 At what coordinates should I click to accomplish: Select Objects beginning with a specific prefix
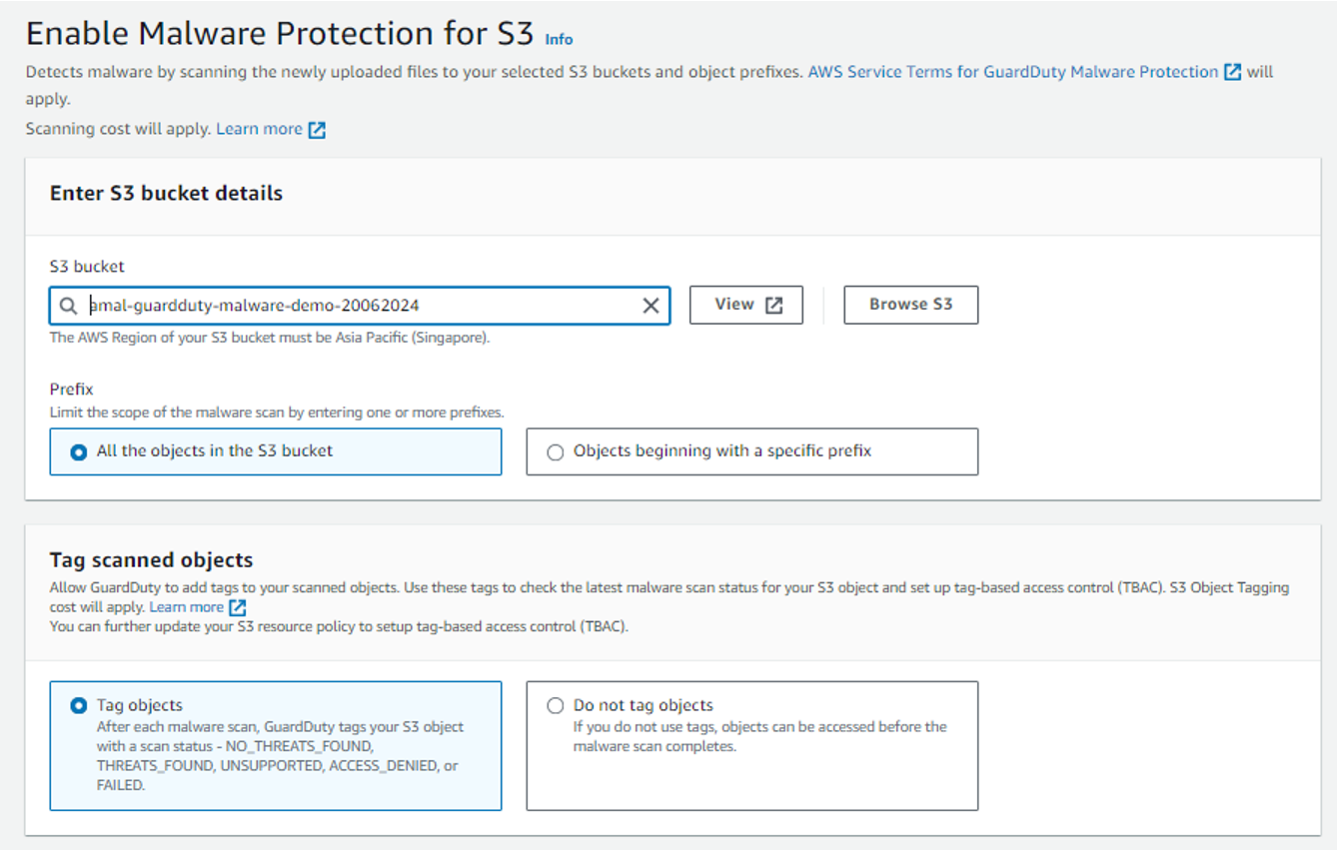pos(752,451)
